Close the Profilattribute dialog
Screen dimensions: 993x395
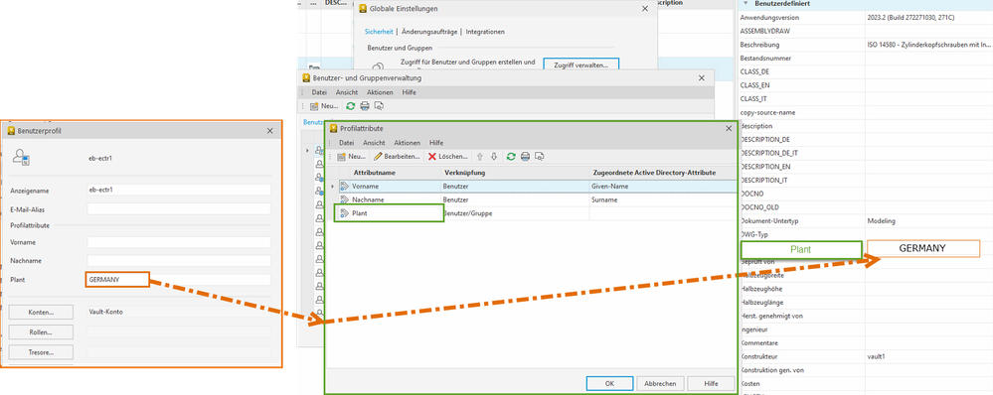[730, 128]
